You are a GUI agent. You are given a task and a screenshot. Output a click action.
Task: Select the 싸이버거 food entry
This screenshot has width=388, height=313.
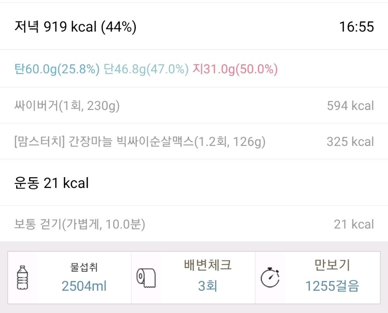point(194,105)
